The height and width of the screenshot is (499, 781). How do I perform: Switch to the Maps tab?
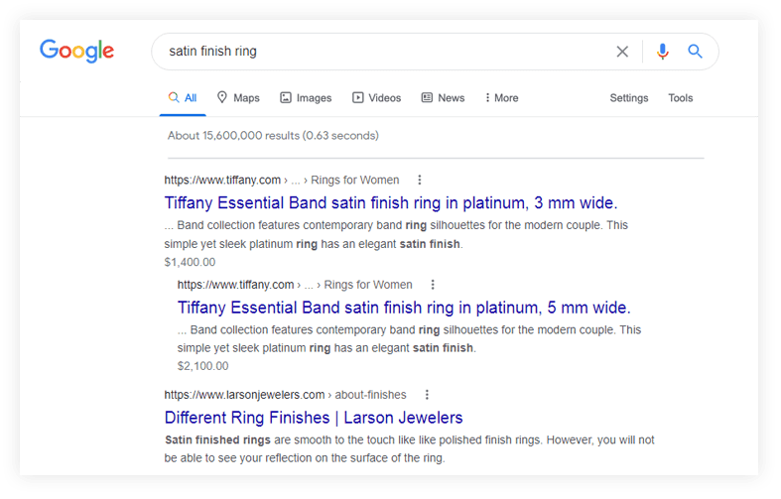point(238,98)
